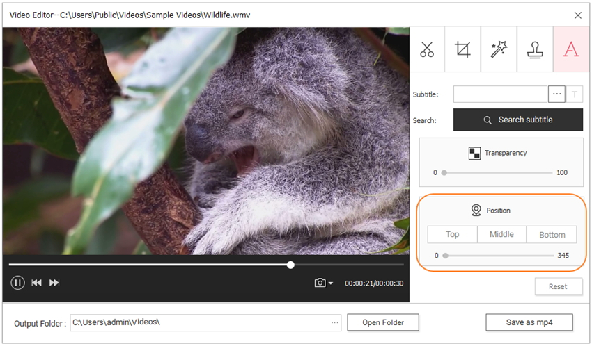Image resolution: width=592 pixels, height=346 pixels.
Task: Click the Save as mp4 button
Action: [x=529, y=322]
